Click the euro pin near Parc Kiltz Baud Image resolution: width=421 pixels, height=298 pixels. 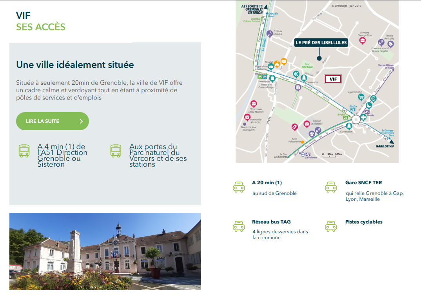click(296, 74)
